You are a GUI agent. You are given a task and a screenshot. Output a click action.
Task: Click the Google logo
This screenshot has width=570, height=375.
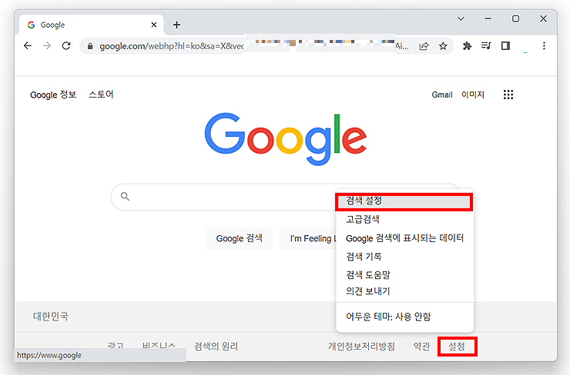point(285,139)
